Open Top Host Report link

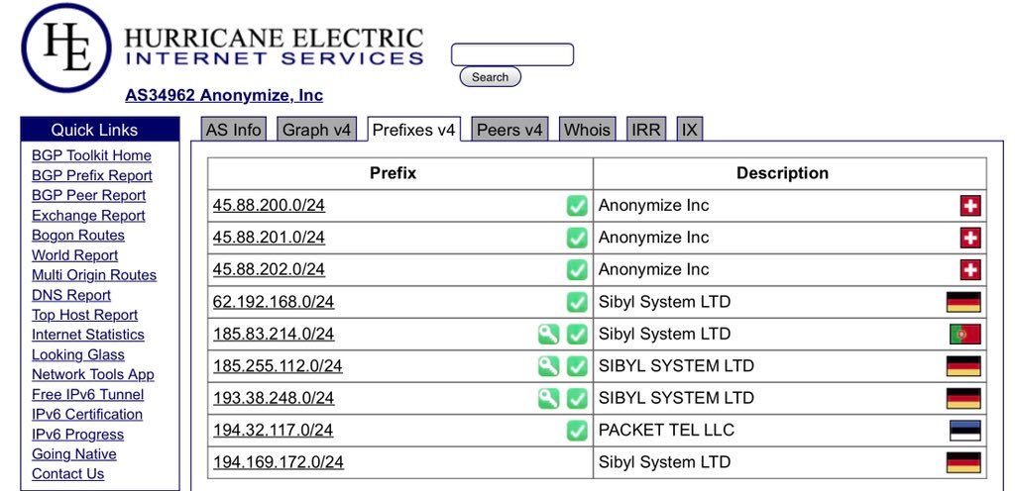(x=85, y=315)
